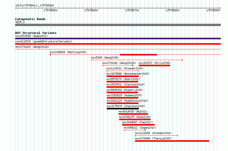Select the 5q35.2 band label
Screen dimensions: 228x151
pyautogui.click(x=20, y=22)
